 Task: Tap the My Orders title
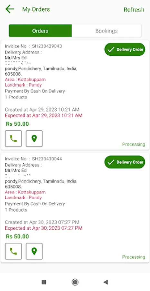(x=36, y=9)
